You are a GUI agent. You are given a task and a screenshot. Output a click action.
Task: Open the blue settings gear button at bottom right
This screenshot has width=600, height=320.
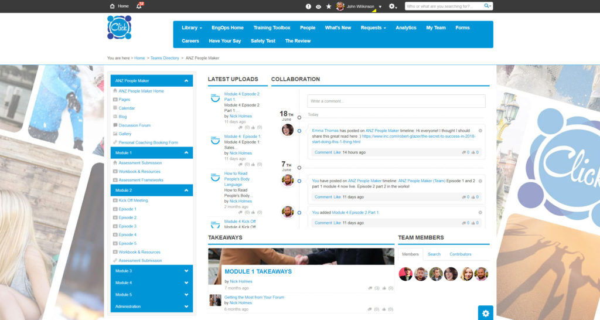(485, 313)
